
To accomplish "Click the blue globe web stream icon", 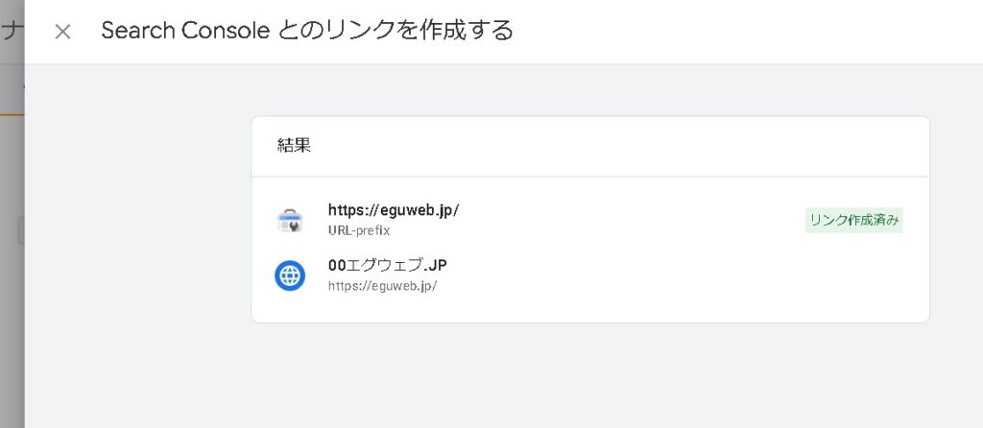I will tap(289, 275).
